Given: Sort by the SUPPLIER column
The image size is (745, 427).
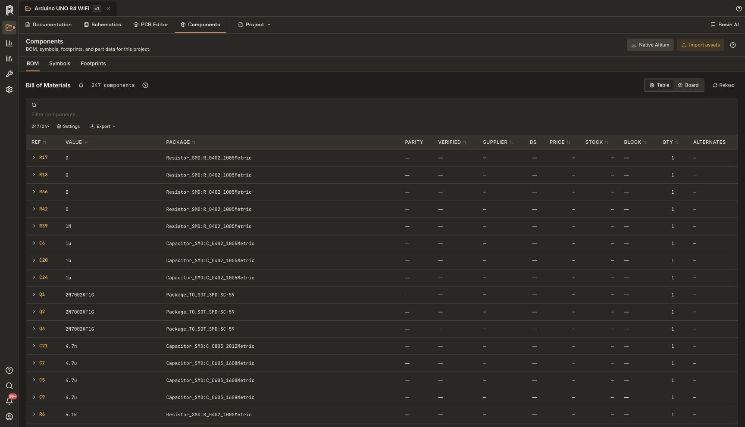Looking at the screenshot, I should coord(498,142).
